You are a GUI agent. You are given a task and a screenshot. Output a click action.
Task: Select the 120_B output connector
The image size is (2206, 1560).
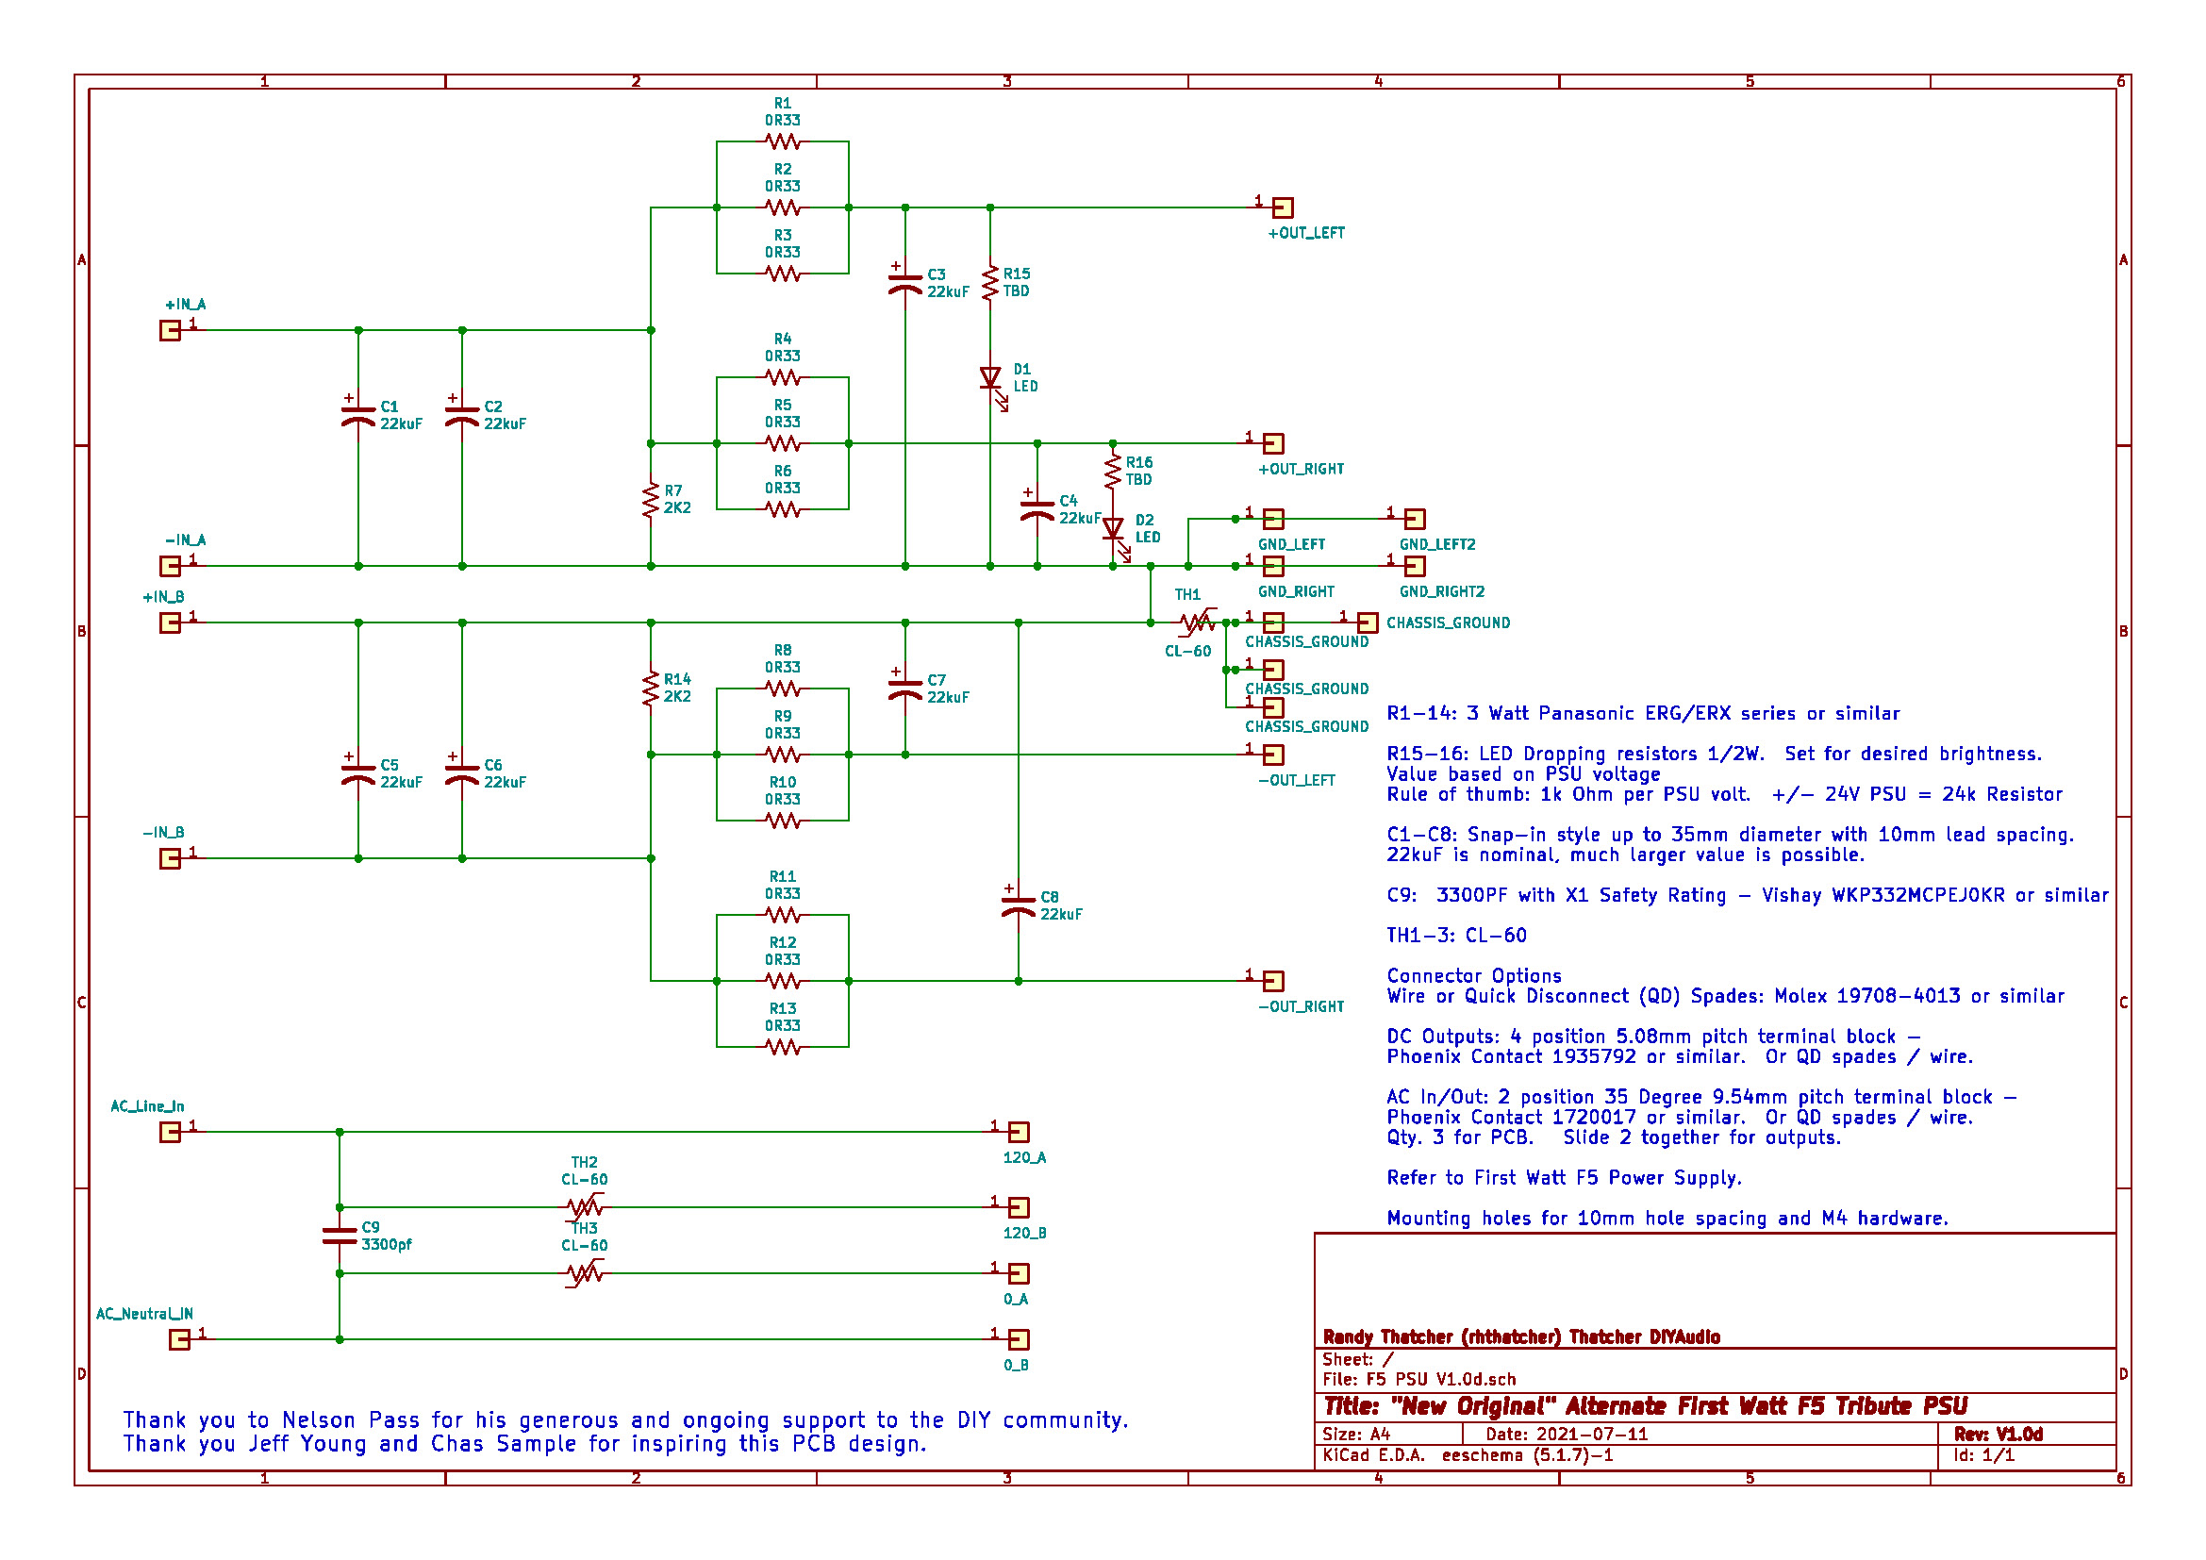coord(1019,1206)
